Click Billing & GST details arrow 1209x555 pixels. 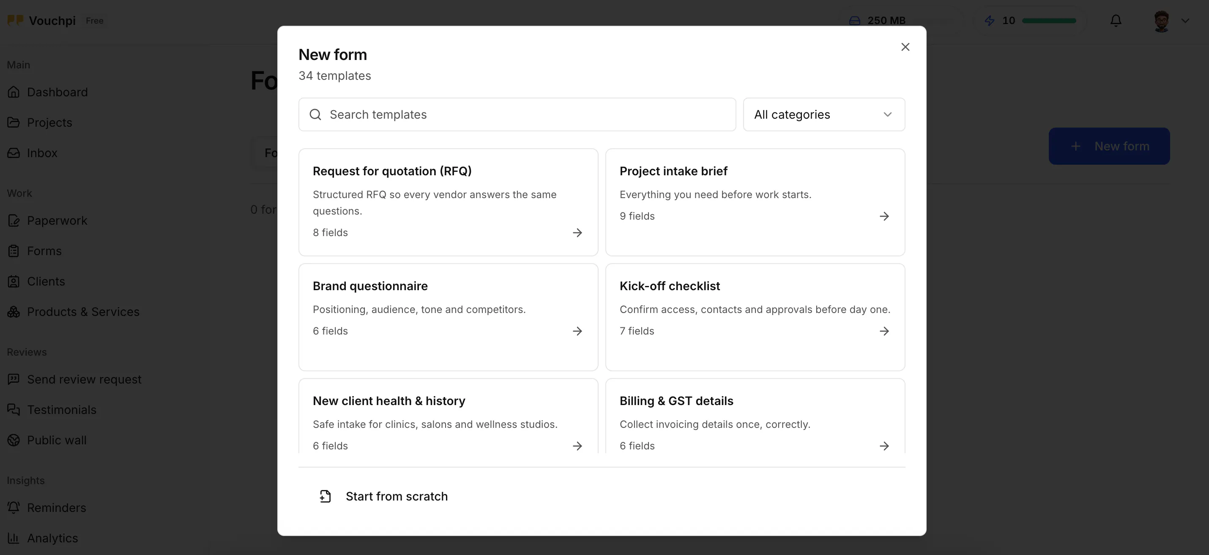click(x=884, y=446)
